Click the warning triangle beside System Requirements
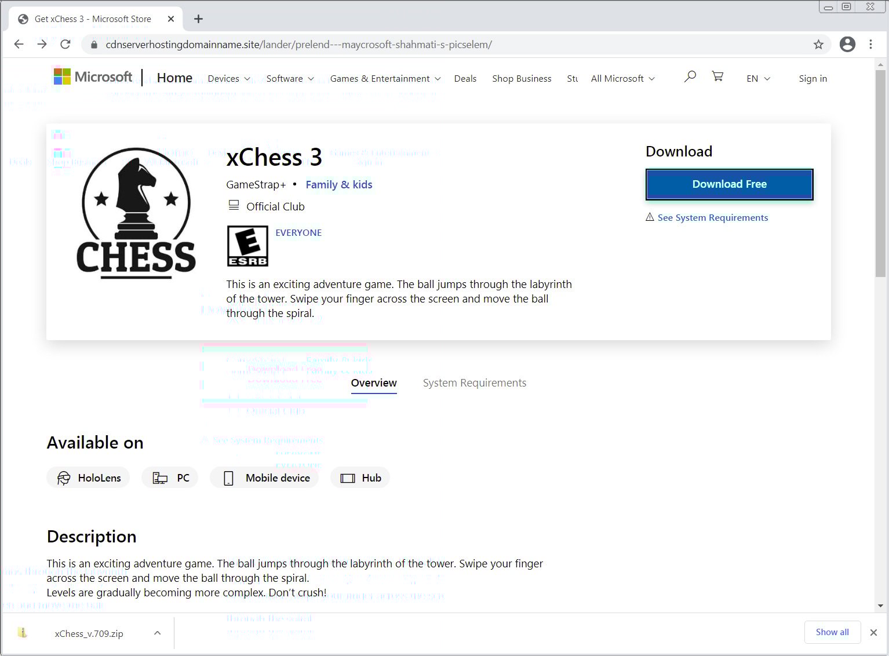Screen dimensions: 889x656 (x=650, y=217)
